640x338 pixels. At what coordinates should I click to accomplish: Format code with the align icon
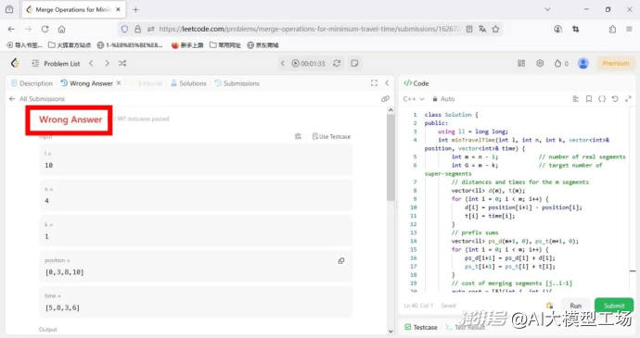(575, 99)
